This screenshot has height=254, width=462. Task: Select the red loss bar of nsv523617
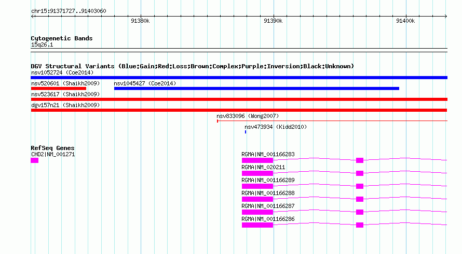[239, 99]
